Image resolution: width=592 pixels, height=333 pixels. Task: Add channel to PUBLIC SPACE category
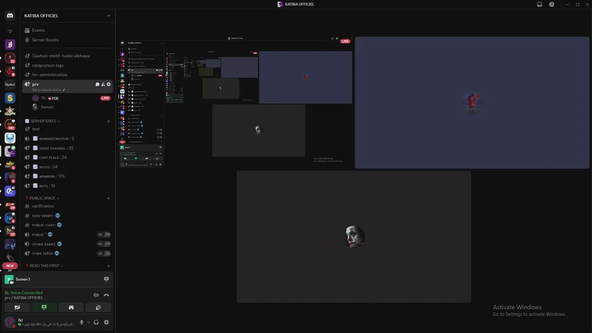click(x=109, y=198)
